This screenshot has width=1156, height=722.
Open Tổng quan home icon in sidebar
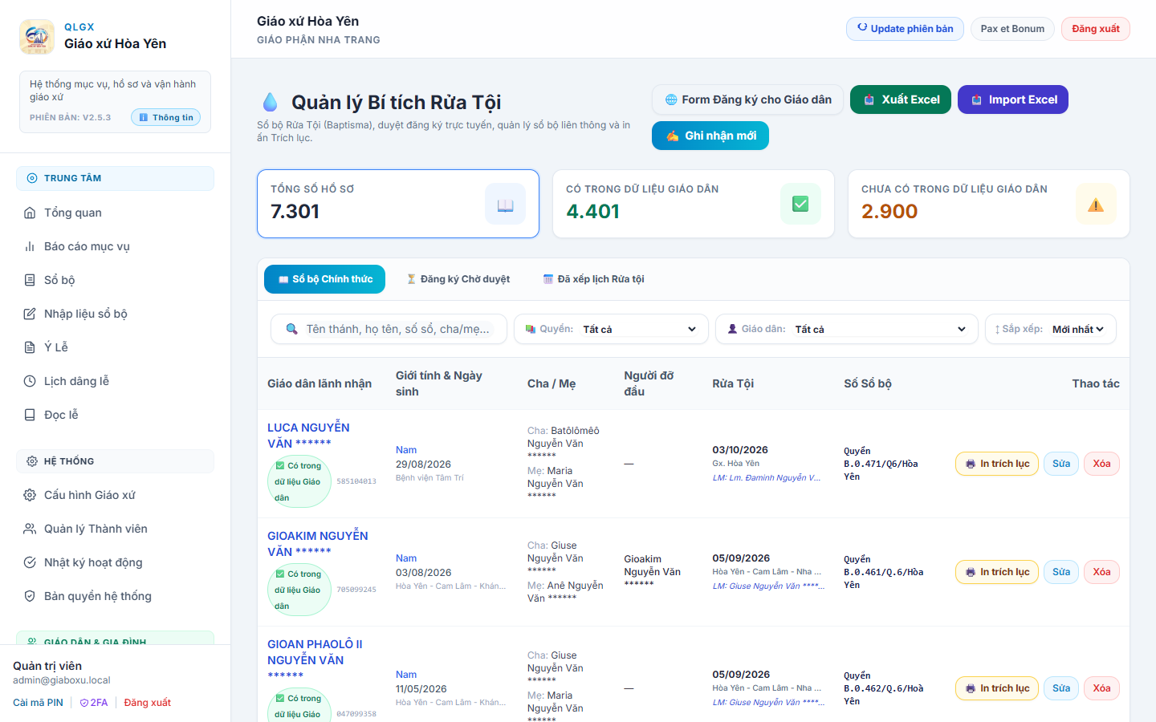tap(30, 213)
